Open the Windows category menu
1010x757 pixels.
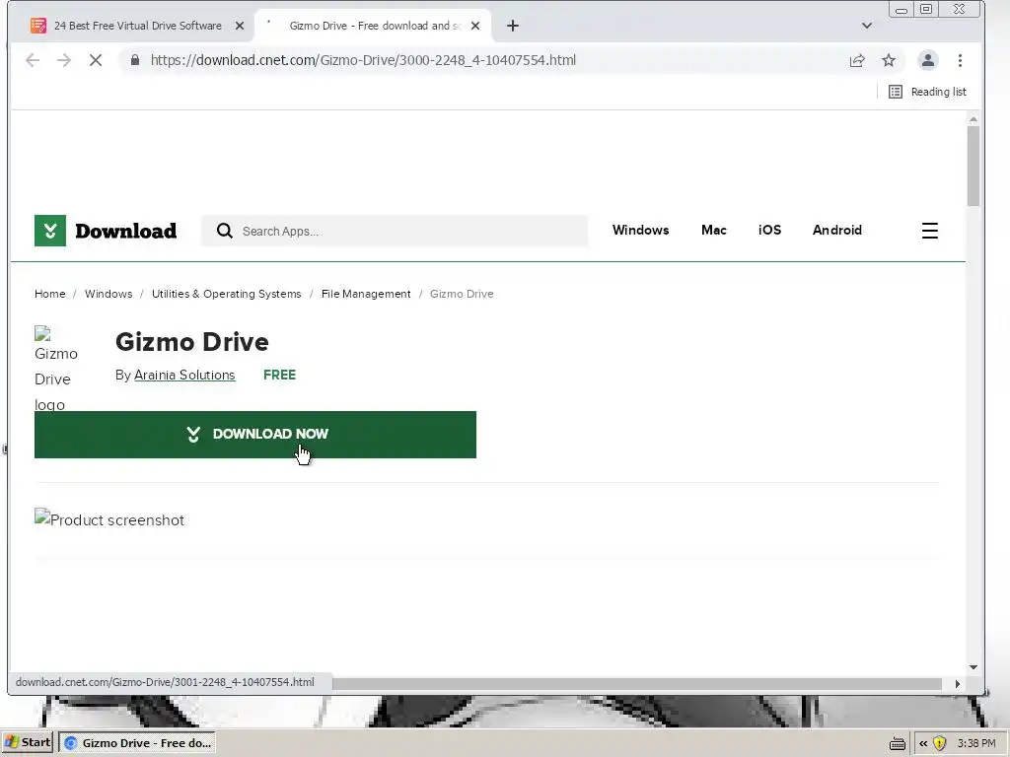click(640, 231)
